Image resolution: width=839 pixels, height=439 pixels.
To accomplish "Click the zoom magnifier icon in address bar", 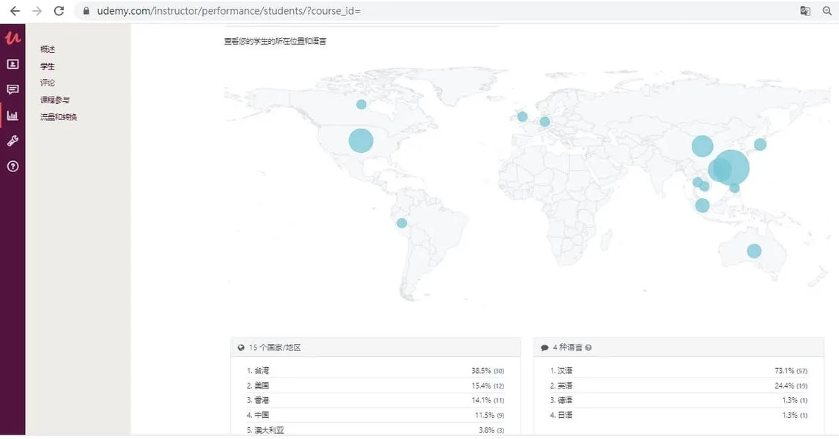I will point(827,11).
